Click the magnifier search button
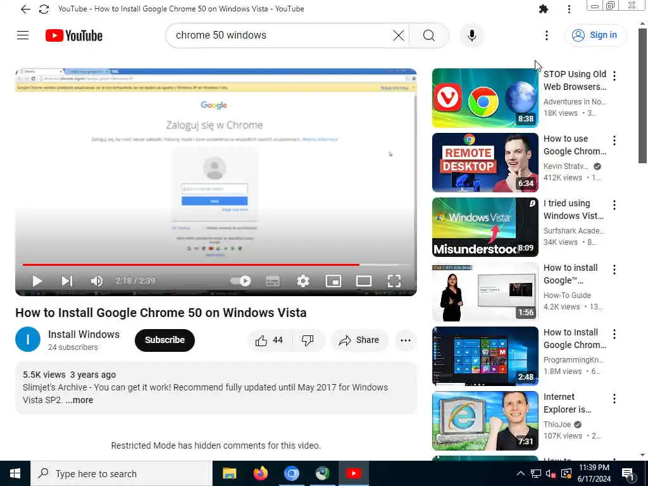648x486 pixels. (429, 35)
